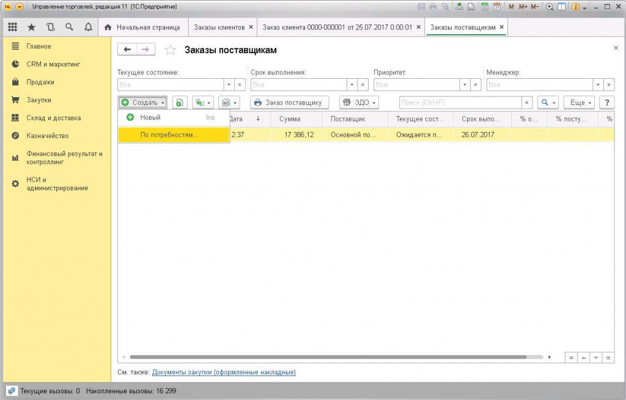626x400 pixels.
Task: Open Favorites star in top panel
Action: point(32,27)
